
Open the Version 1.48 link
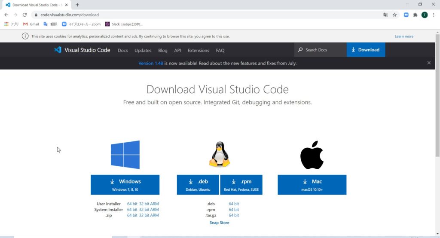tap(151, 64)
